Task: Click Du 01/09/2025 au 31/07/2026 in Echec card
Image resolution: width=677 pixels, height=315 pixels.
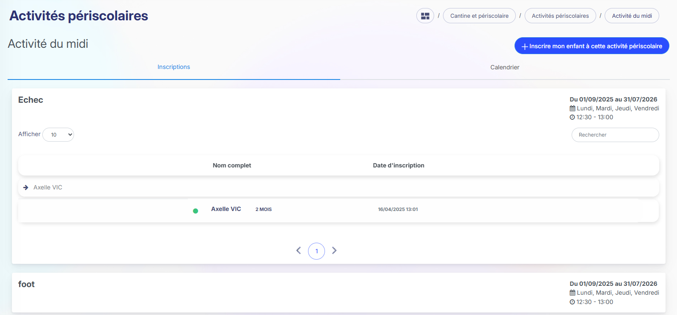Action: pyautogui.click(x=614, y=99)
